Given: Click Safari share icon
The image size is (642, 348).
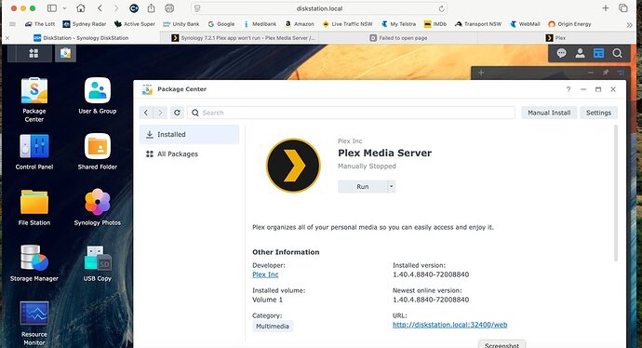Looking at the screenshot, I should [x=151, y=8].
